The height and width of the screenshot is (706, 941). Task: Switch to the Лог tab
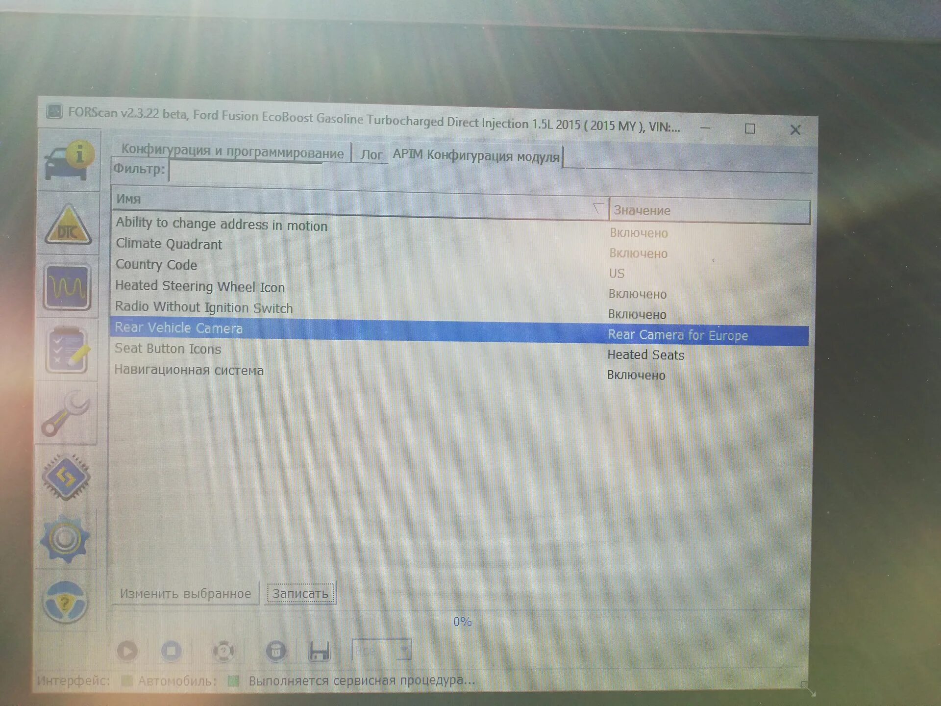click(371, 155)
